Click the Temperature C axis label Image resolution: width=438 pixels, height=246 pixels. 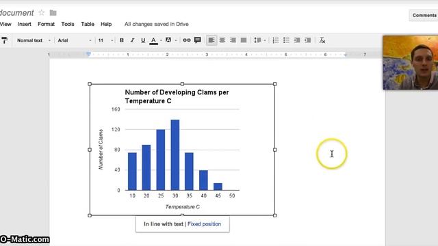183,206
